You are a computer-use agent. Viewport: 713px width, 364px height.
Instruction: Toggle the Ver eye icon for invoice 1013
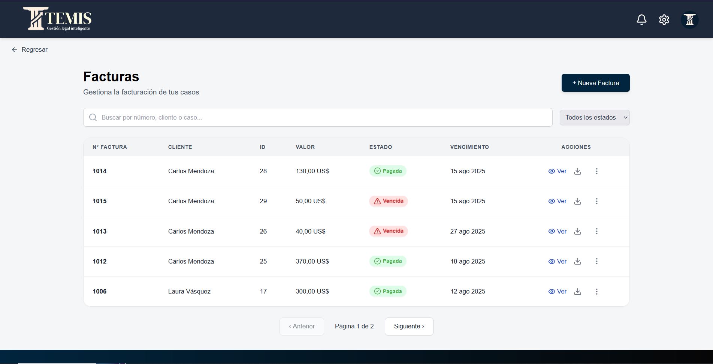click(551, 231)
